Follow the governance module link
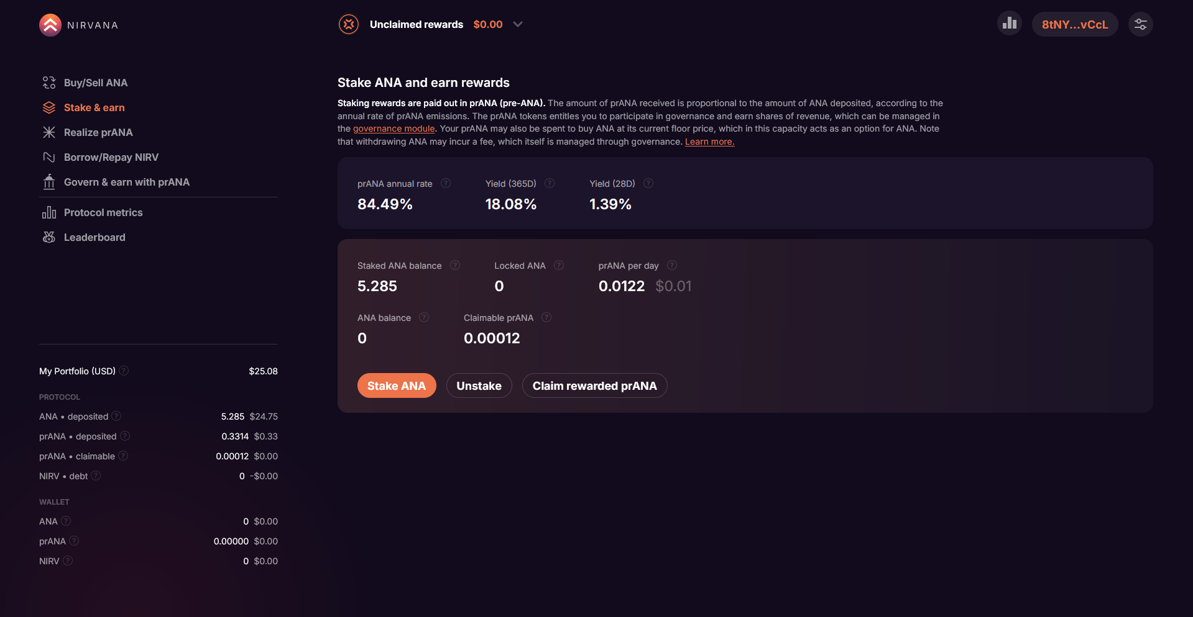The image size is (1193, 617). pos(394,128)
